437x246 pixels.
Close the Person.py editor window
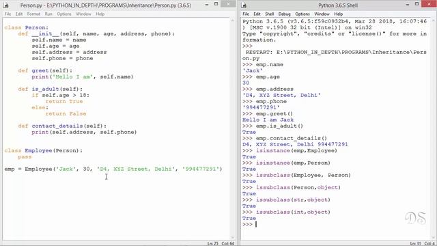[x=228, y=4]
